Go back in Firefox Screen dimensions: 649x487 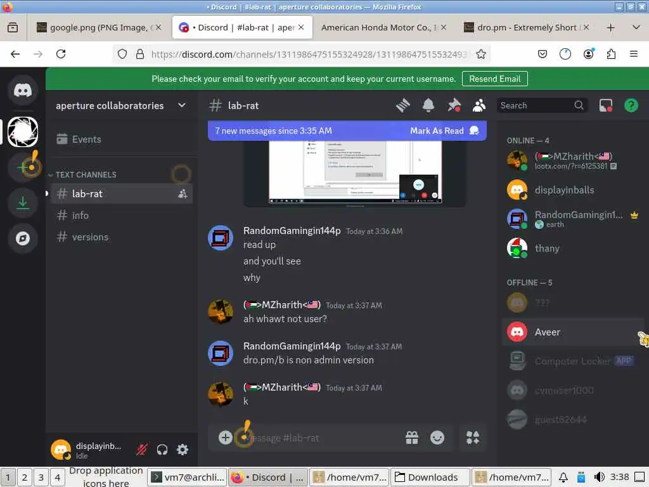15,55
